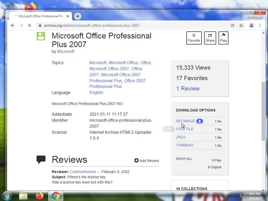Click the 15,333 Views text
The image size is (268, 201).
(x=193, y=68)
